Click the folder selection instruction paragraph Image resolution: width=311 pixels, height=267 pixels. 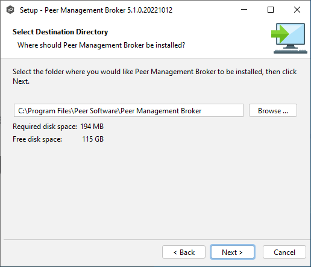[x=154, y=77]
